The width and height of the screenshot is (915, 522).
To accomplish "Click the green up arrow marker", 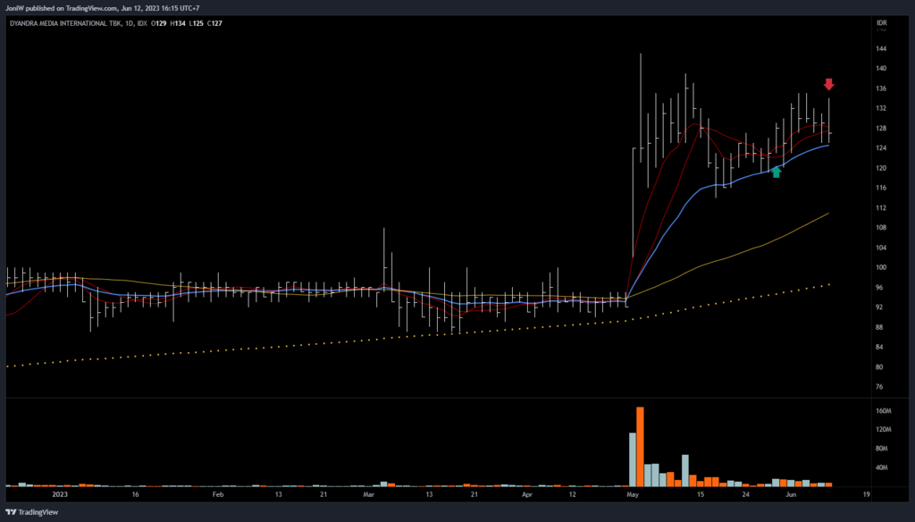I will 776,172.
